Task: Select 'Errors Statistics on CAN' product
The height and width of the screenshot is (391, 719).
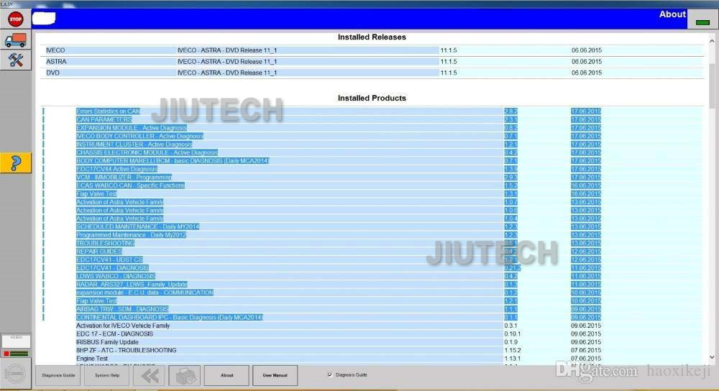Action: (x=372, y=111)
